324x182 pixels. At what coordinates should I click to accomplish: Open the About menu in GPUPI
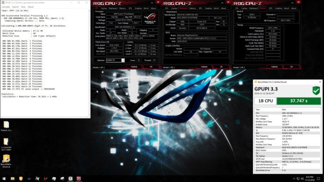pos(31,7)
